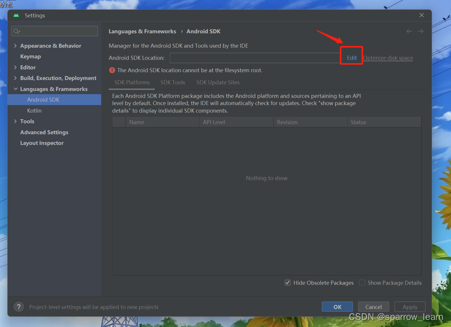
Task: Open Advanced Settings page
Action: click(x=44, y=132)
